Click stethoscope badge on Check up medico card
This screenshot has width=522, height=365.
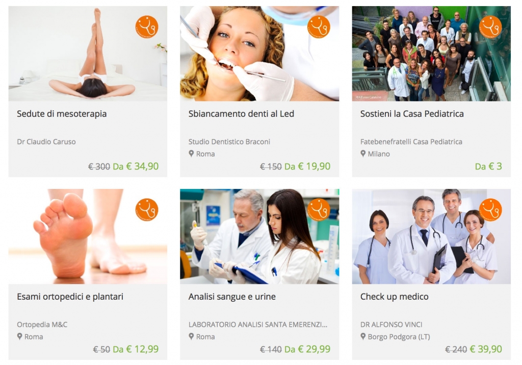490,210
